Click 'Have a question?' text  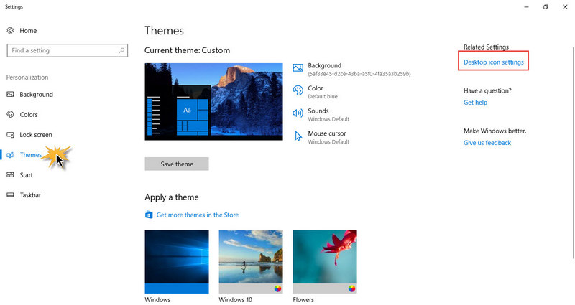tap(487, 91)
